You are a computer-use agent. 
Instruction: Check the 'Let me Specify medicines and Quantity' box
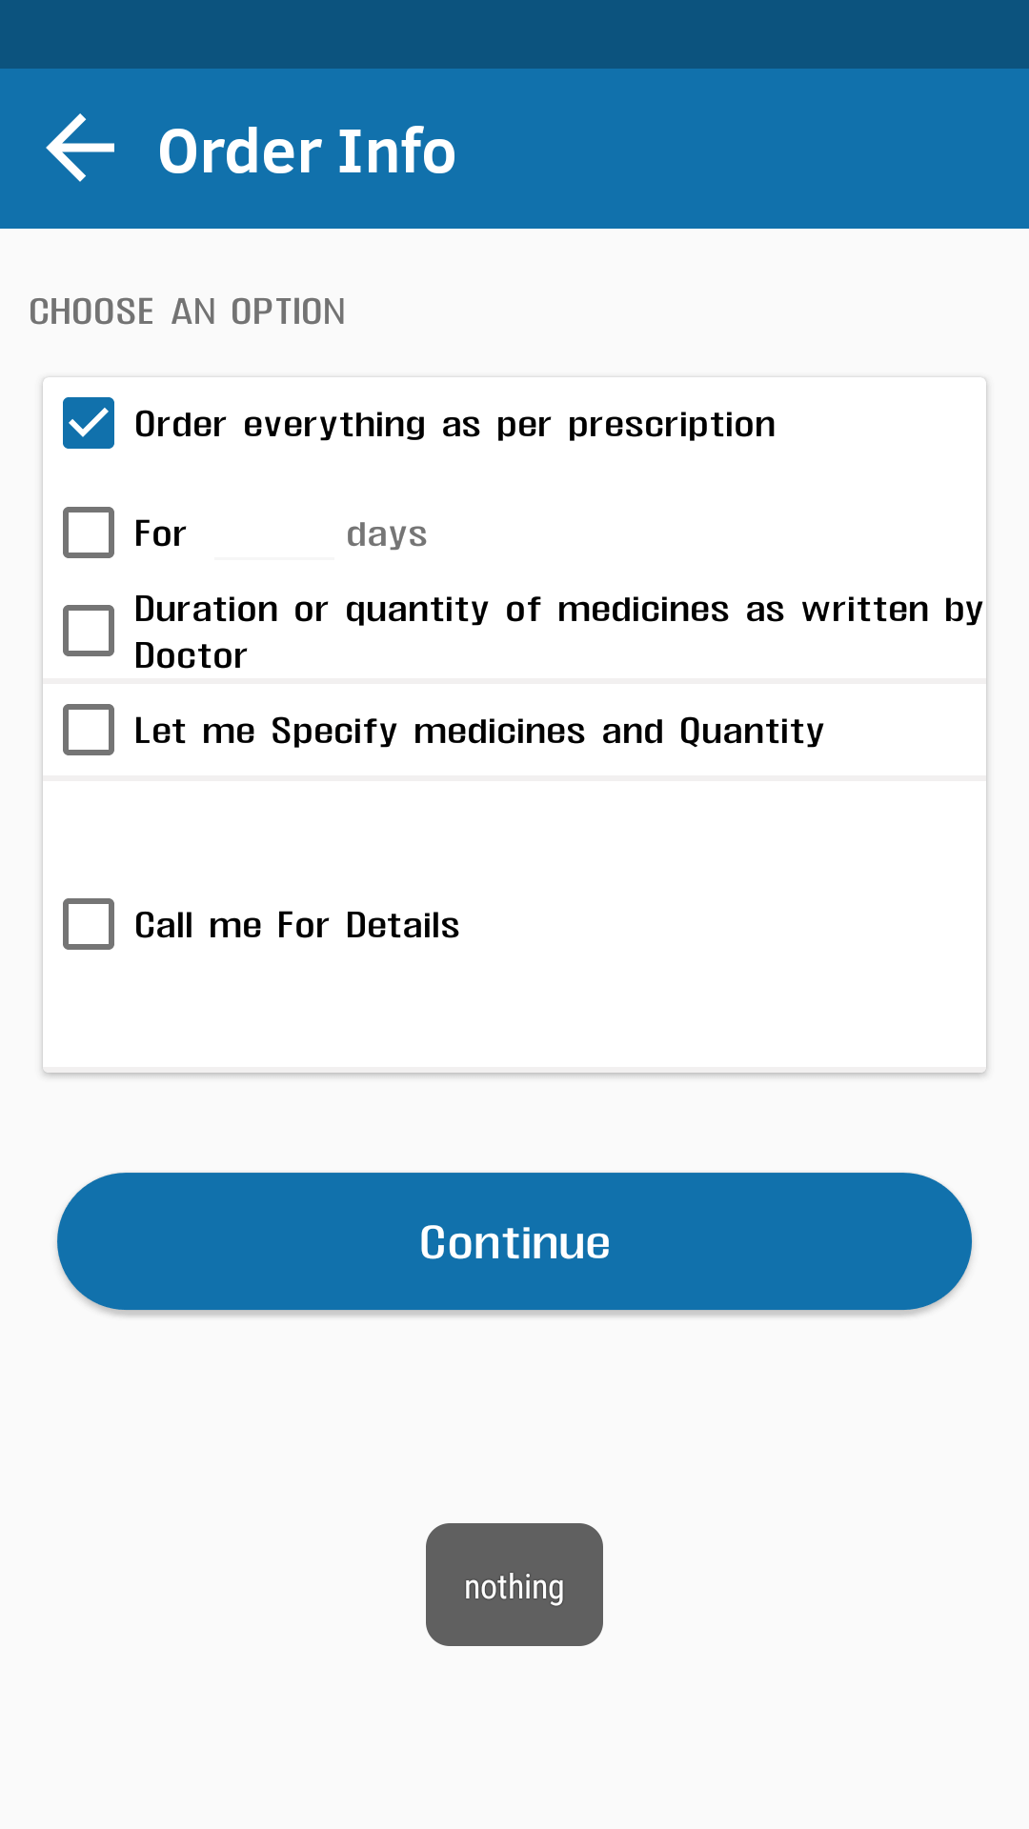89,730
